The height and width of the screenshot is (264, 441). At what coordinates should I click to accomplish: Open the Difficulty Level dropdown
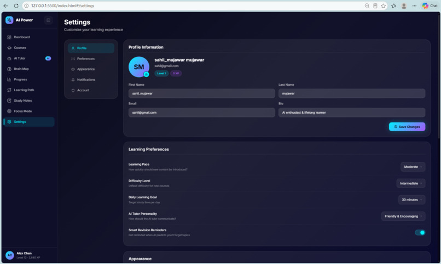click(411, 184)
